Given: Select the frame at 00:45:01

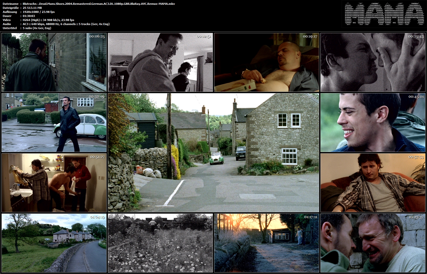Looking at the screenshot, I should (373, 122).
